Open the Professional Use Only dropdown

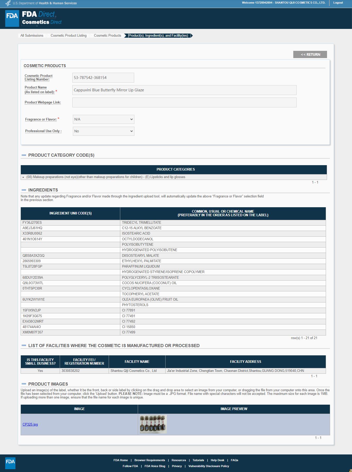(x=103, y=131)
